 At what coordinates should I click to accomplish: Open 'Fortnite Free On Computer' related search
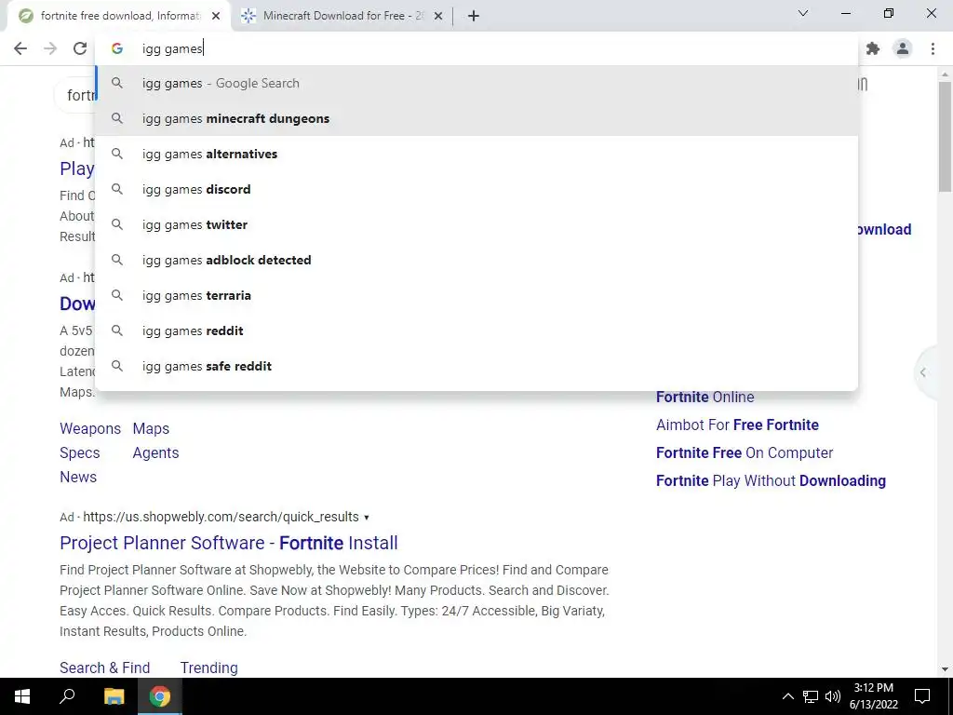point(745,453)
